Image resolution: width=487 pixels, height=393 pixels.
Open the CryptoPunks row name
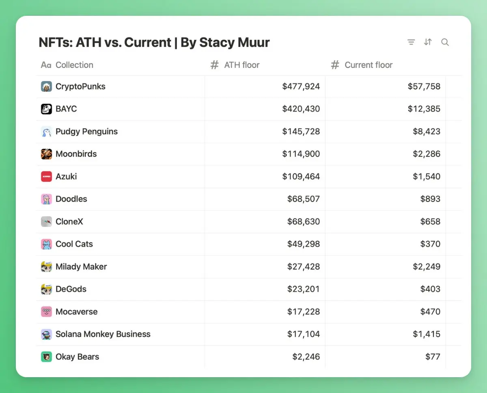coord(80,86)
